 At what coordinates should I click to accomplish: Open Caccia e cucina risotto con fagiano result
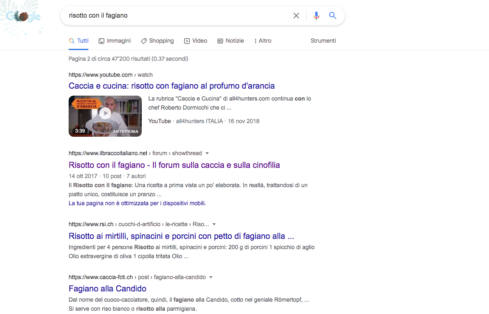[171, 86]
